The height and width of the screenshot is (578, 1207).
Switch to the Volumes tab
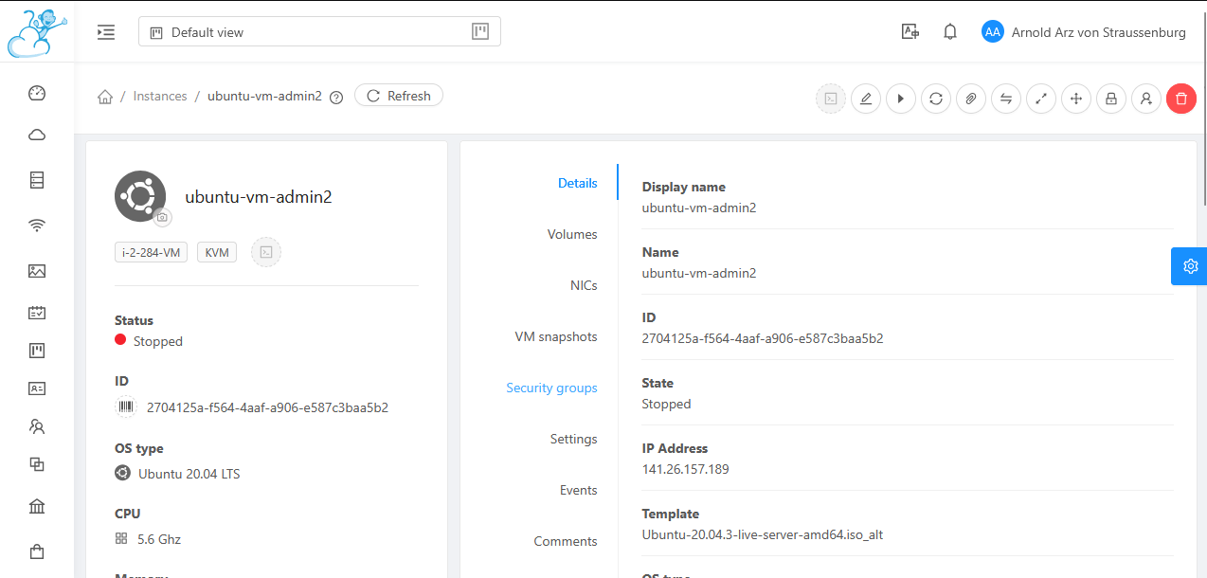click(572, 234)
